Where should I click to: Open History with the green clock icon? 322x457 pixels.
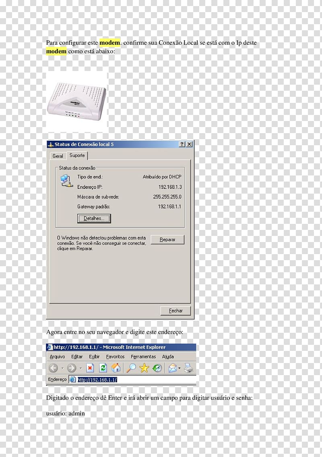[x=157, y=368]
